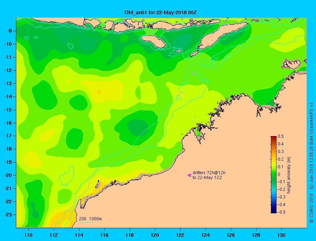Click longitude axis label 112
316x241 pixels.
(54, 235)
